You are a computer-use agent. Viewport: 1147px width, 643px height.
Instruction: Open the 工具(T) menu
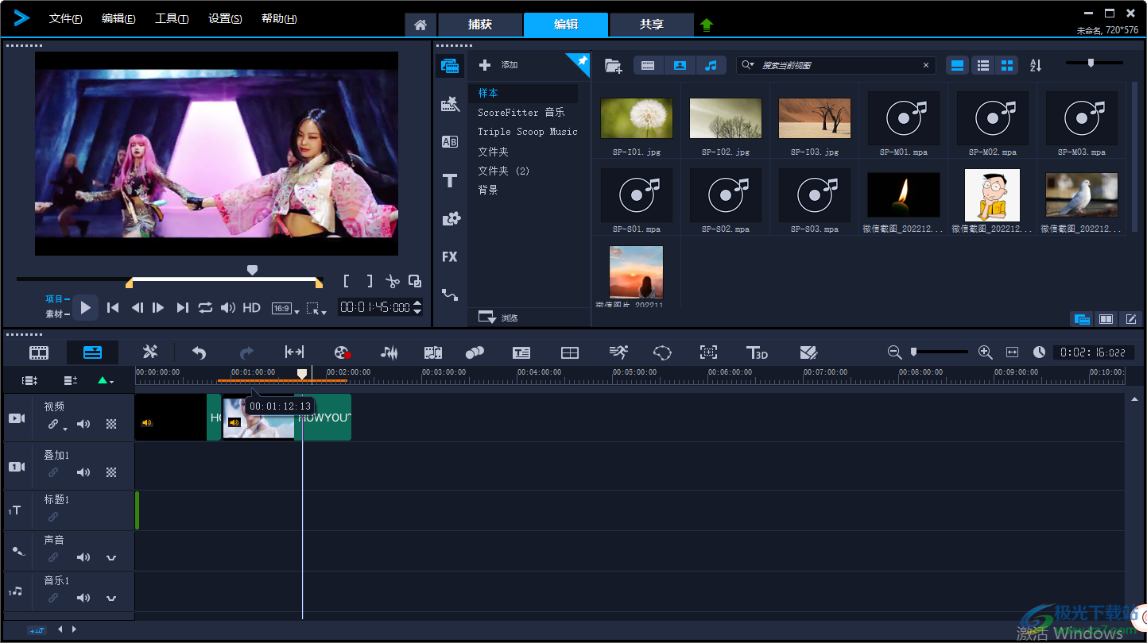172,19
